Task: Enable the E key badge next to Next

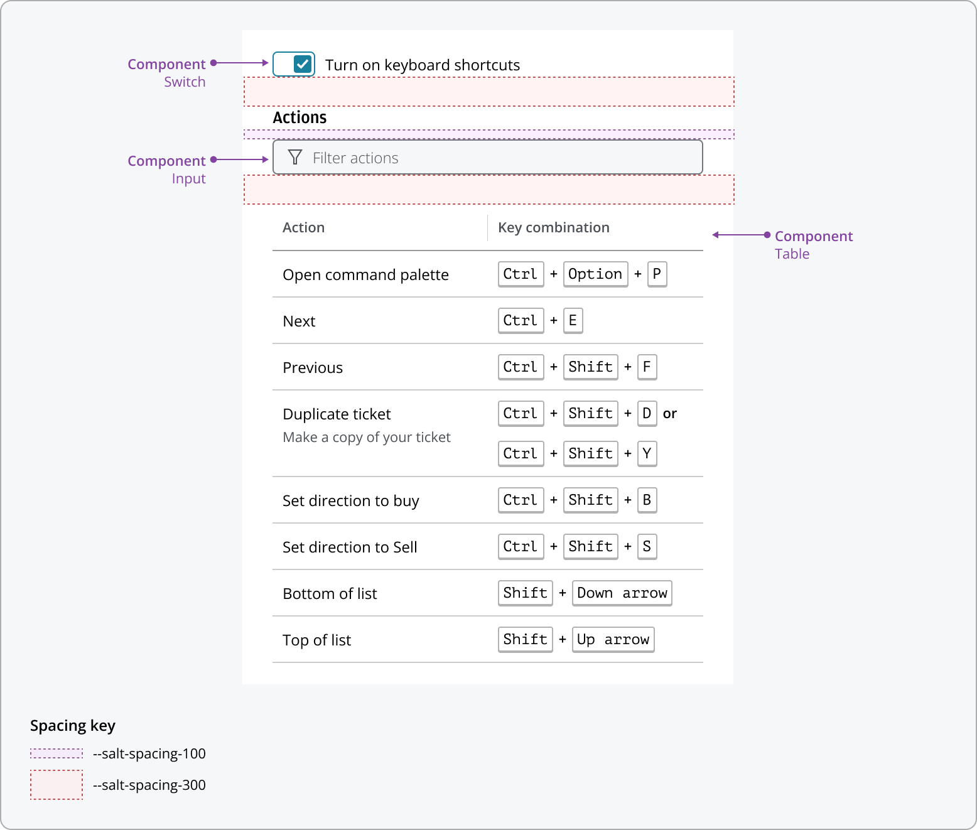Action: point(572,320)
